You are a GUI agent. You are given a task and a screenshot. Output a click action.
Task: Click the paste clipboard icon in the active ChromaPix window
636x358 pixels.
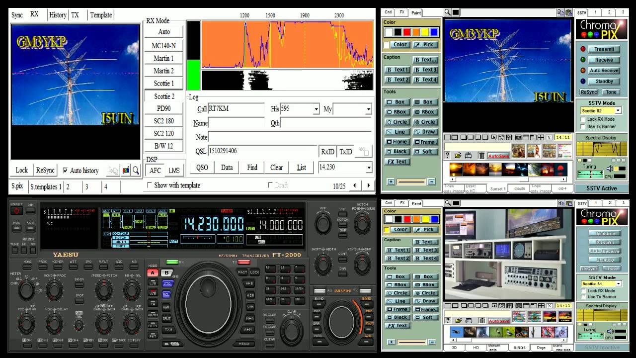568,12
